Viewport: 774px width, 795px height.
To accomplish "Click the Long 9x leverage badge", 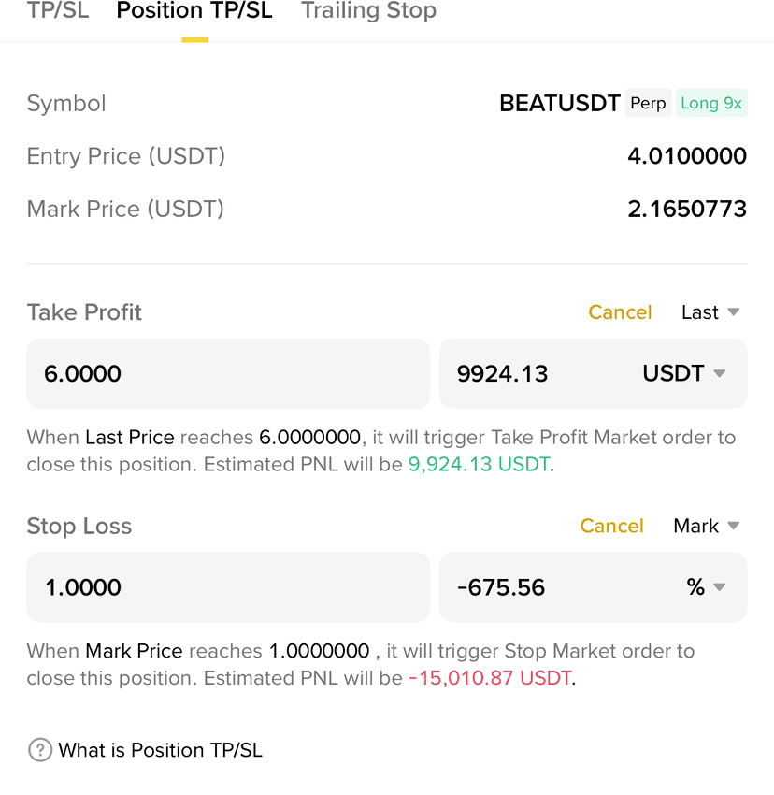I will pyautogui.click(x=711, y=104).
